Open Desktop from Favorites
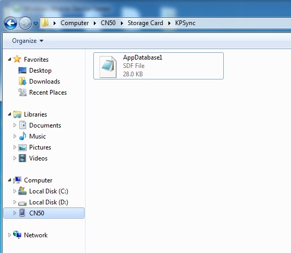This screenshot has height=253, width=291. [x=40, y=71]
